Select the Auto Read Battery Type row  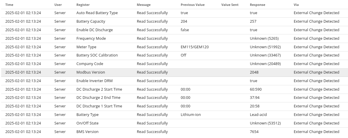(x=174, y=13)
